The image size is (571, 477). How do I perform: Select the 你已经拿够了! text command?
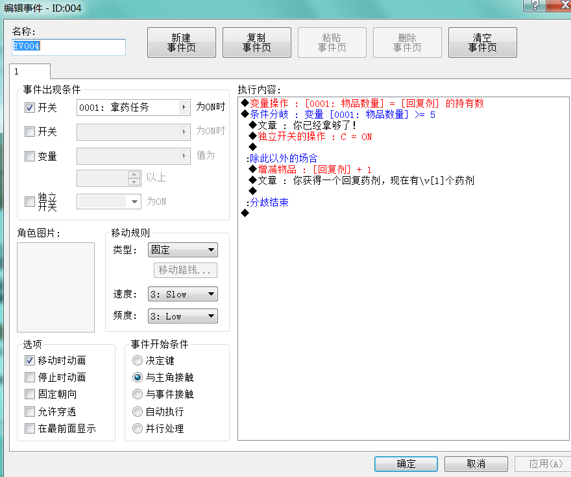point(302,126)
